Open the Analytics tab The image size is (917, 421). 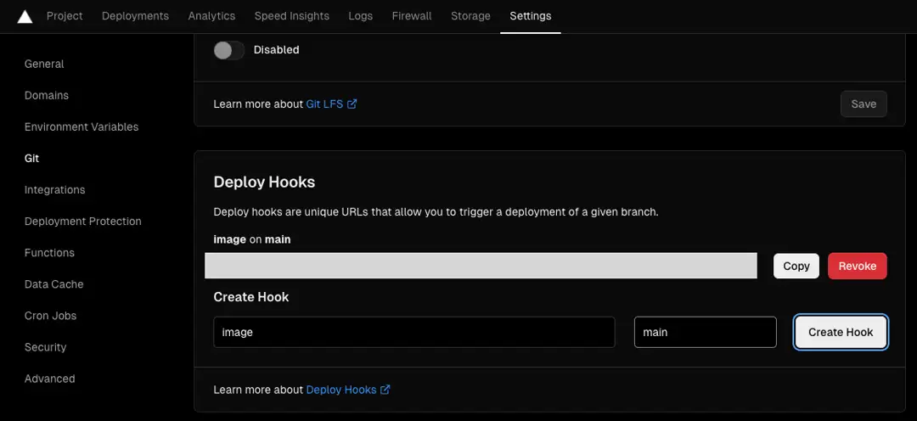(211, 16)
